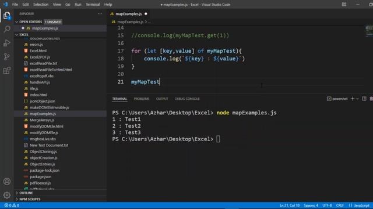Open the Terminal menu
Image resolution: width=373 pixels, height=209 pixels.
point(93,5)
